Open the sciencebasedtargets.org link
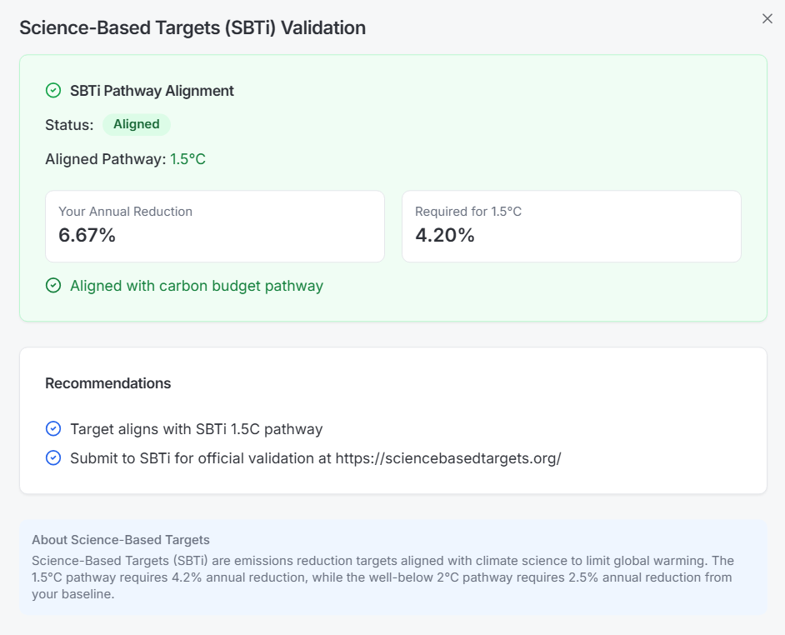 click(448, 458)
